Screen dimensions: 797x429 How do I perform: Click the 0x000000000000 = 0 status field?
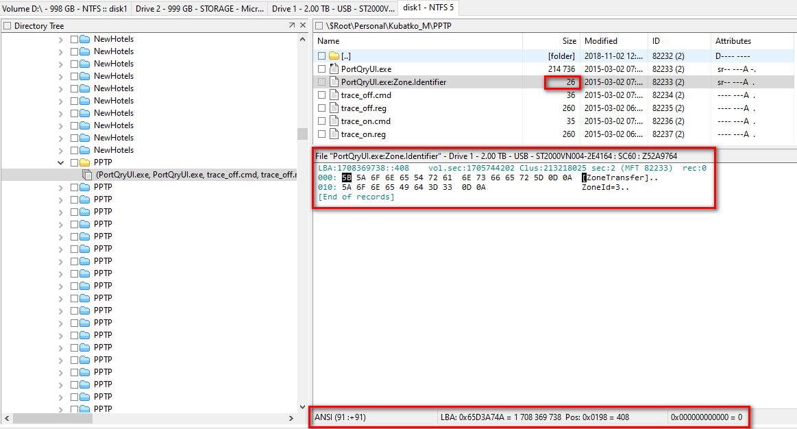click(x=707, y=417)
